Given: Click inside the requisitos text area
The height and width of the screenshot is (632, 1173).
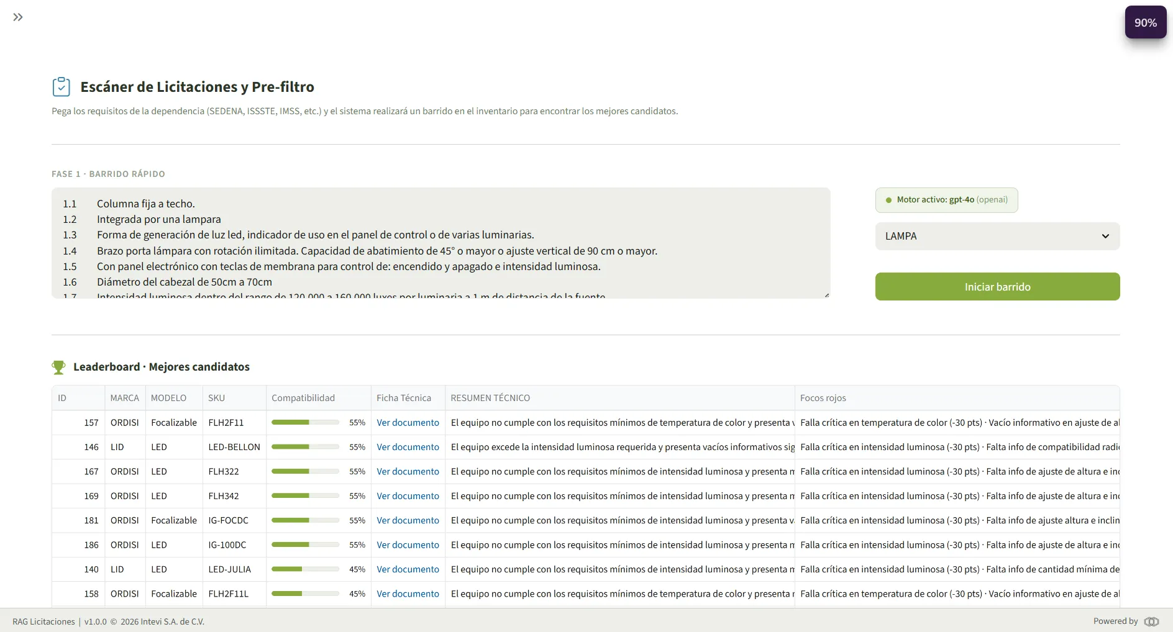Looking at the screenshot, I should (x=440, y=243).
